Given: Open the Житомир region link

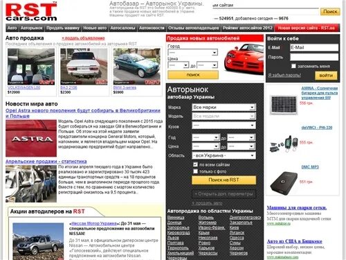Looking at the screenshot, I should (208, 223).
